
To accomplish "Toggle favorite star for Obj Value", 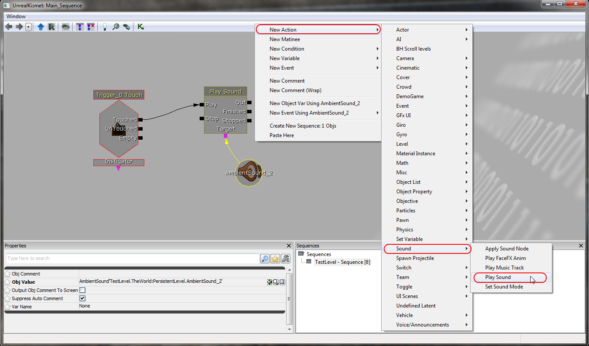I will coord(7,282).
